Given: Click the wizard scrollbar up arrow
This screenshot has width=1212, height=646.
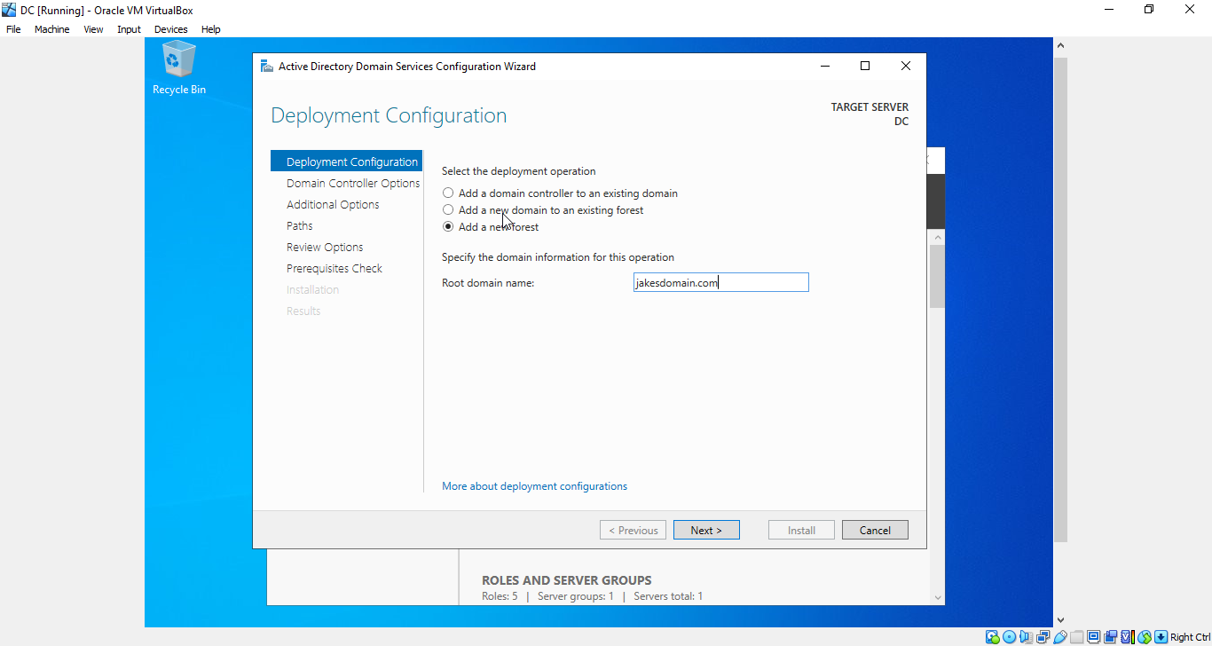Looking at the screenshot, I should point(938,236).
